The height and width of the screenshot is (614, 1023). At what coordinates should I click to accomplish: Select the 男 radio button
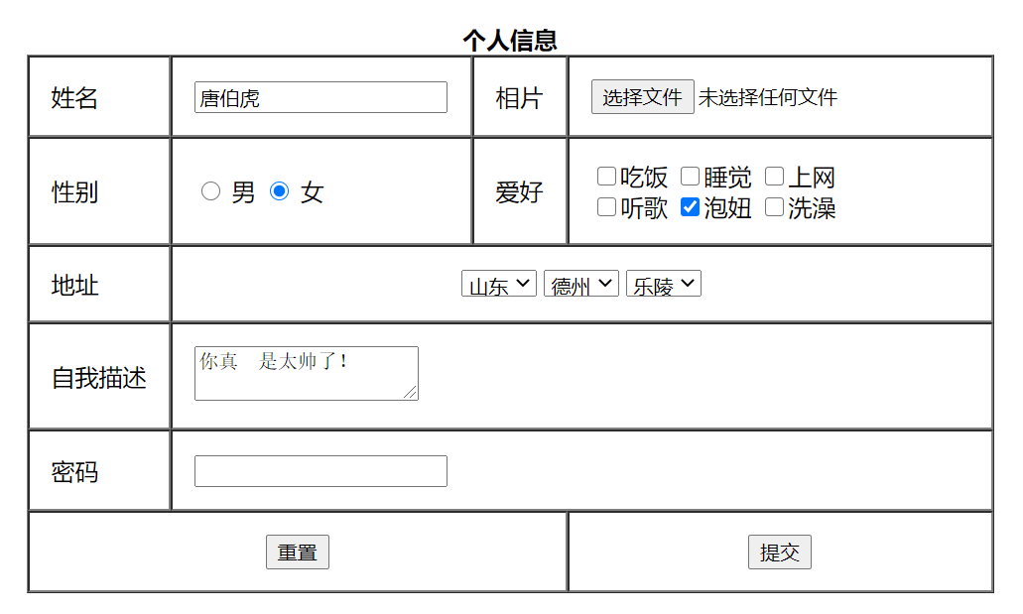click(x=210, y=191)
